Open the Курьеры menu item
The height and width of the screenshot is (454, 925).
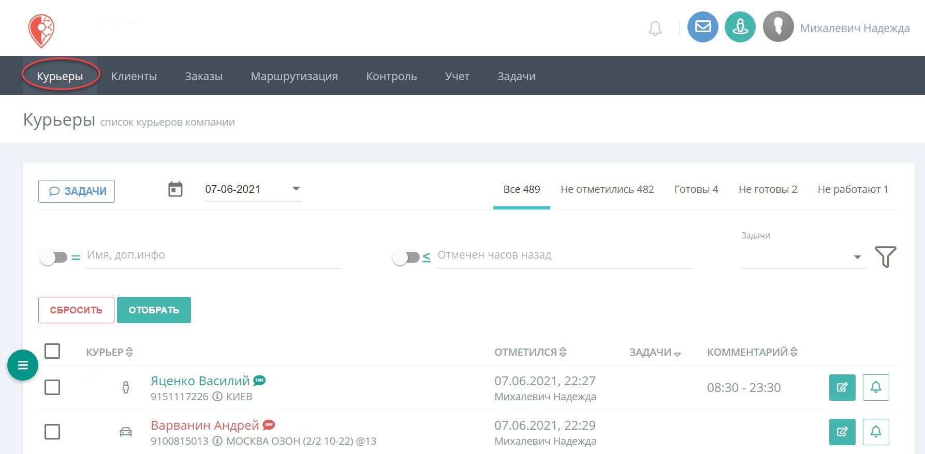[x=60, y=76]
